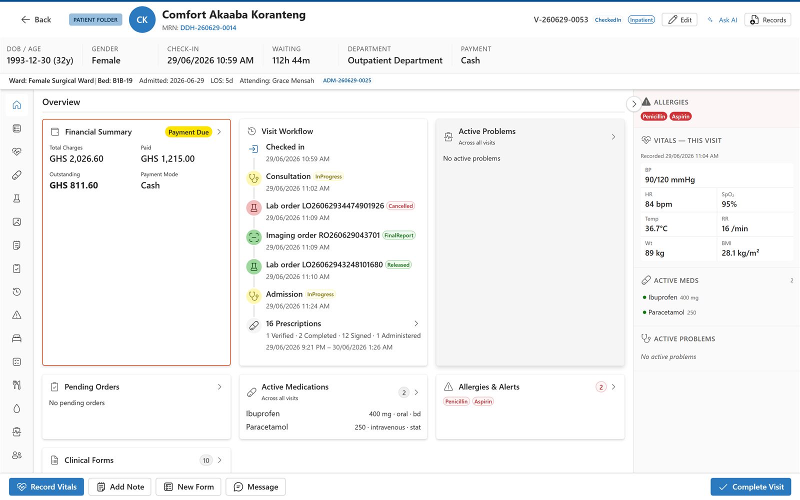The height and width of the screenshot is (500, 800).
Task: Open the diet fork-and-knife sidebar icon
Action: (16, 385)
